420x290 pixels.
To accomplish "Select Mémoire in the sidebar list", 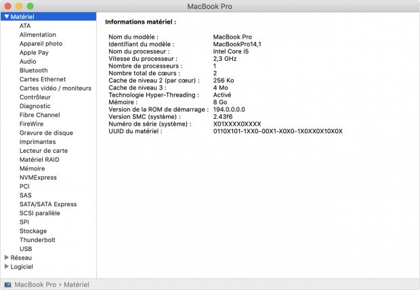I will 32,168.
